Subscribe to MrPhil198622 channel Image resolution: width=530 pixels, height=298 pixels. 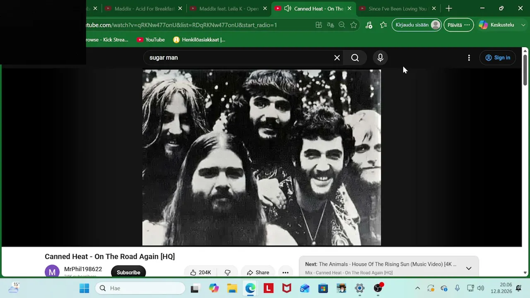tap(128, 272)
